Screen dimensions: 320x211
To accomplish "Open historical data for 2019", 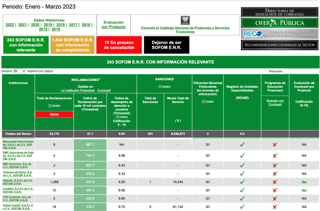I will pyautogui.click(x=48, y=25).
